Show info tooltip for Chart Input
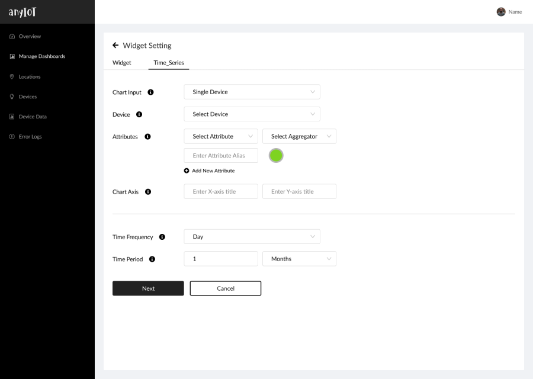533x379 pixels. (x=150, y=92)
